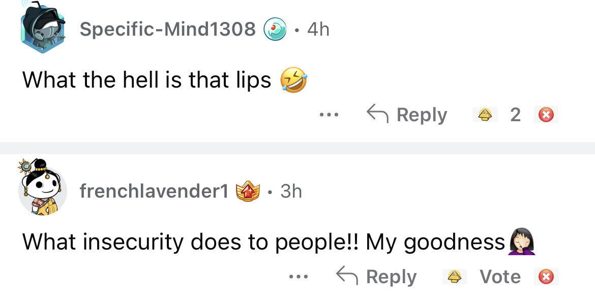Click the laughing emoji in the first comment

coord(294,80)
